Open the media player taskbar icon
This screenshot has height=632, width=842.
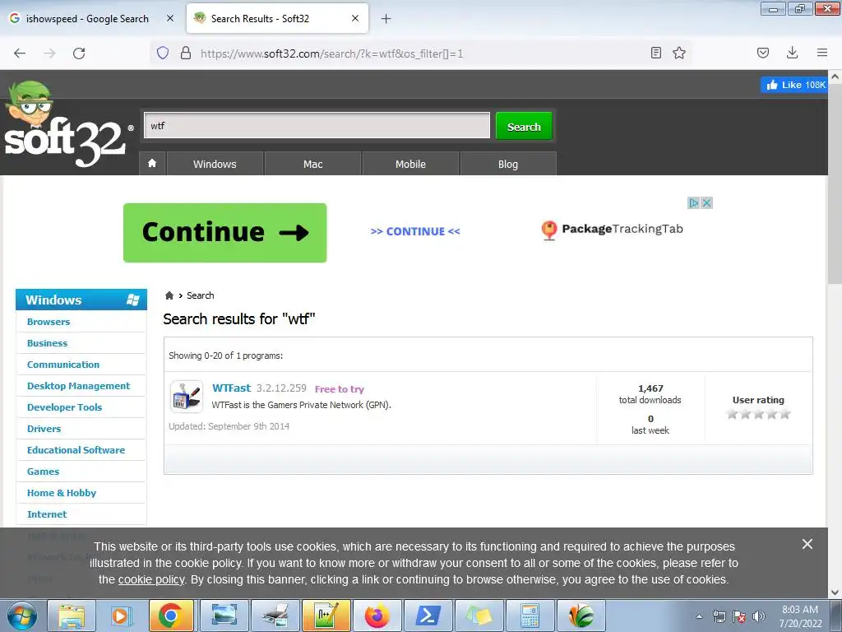click(x=121, y=616)
